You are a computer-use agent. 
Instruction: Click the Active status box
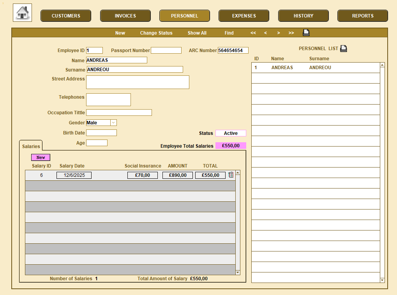click(231, 133)
